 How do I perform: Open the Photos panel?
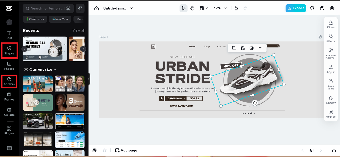9,66
